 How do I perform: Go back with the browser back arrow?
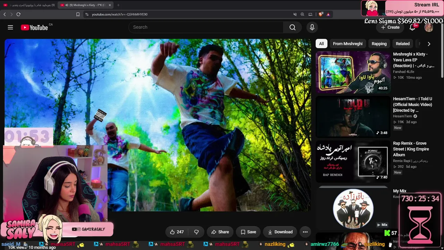coord(5,14)
